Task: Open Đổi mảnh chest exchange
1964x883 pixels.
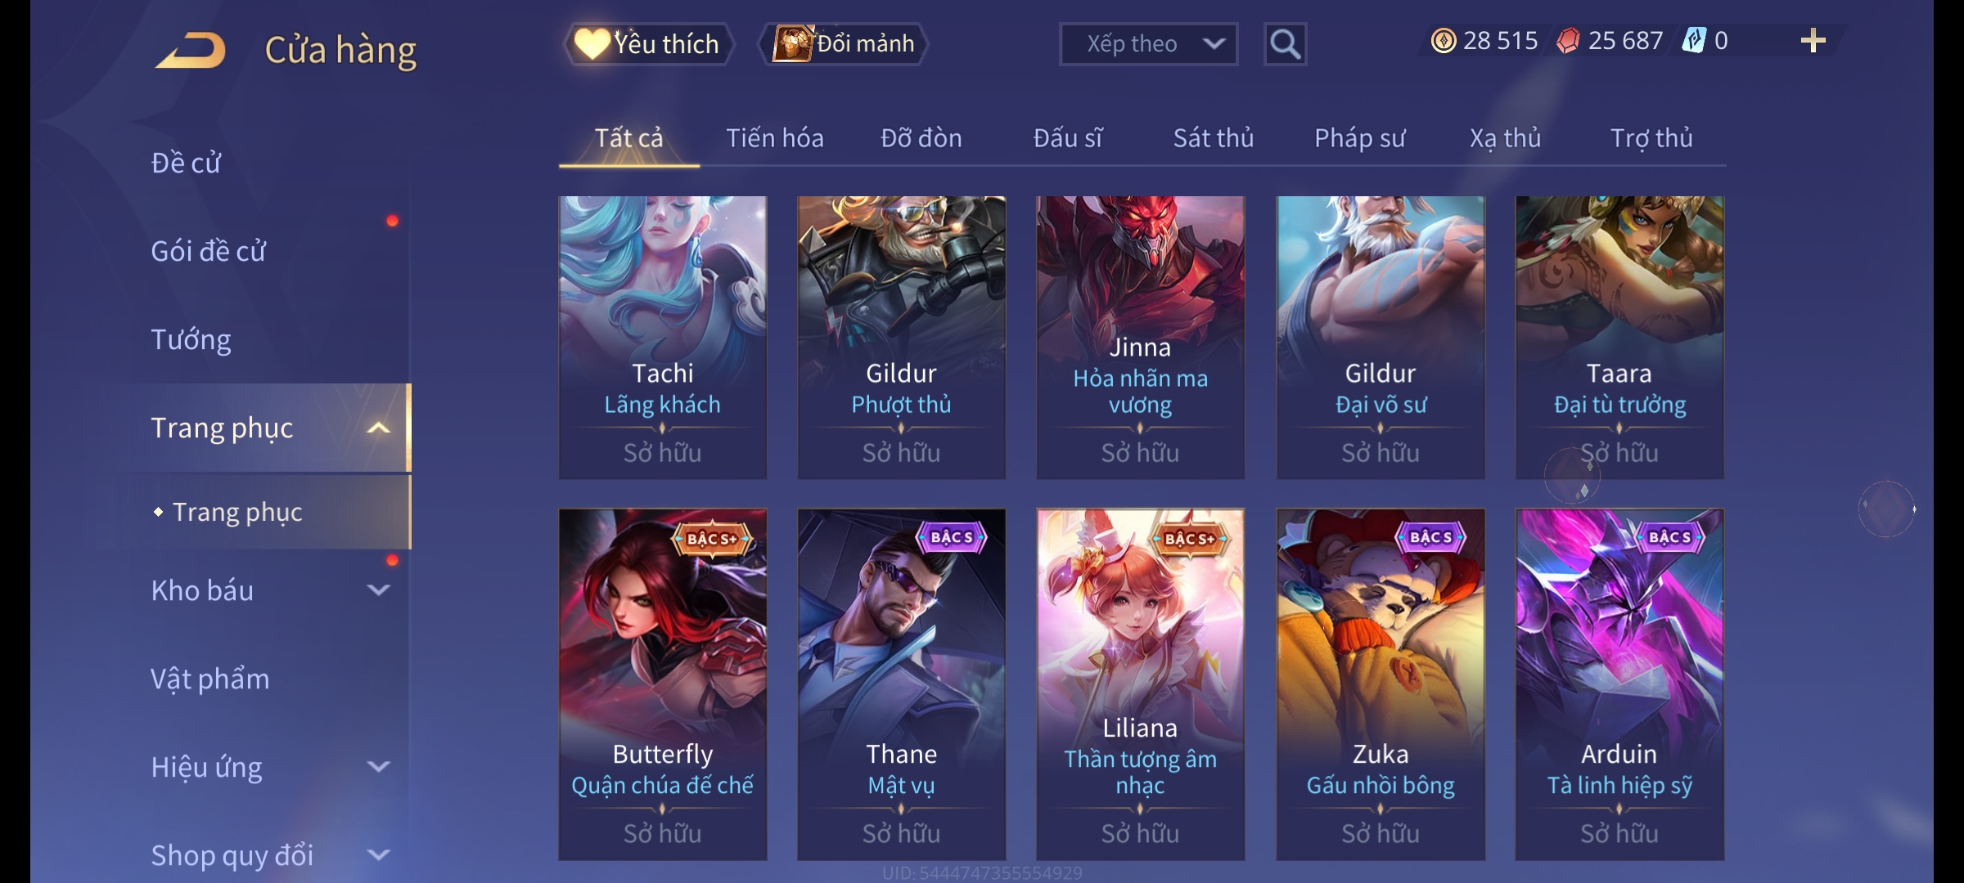Action: point(844,43)
